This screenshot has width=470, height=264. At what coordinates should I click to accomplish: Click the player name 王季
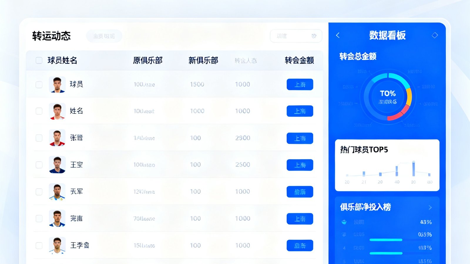80,246
